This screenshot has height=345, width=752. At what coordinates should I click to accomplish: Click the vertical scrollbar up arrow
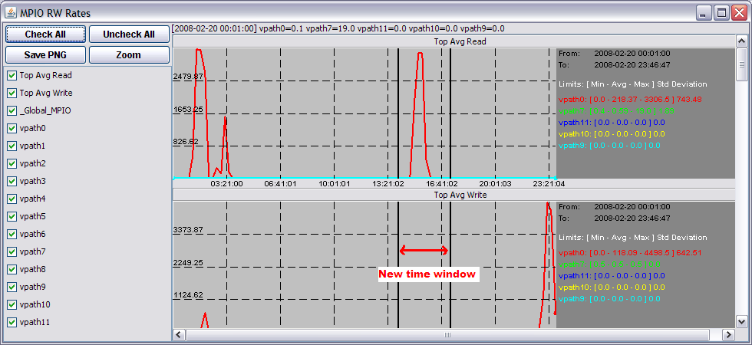742,41
